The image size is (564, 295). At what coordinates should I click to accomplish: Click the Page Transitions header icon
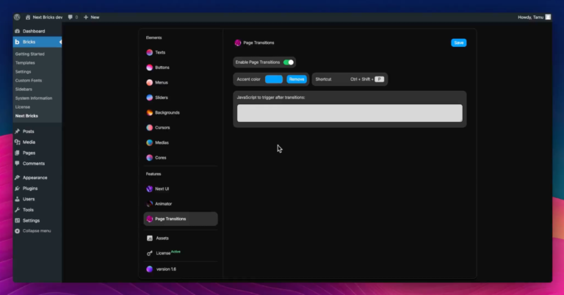238,43
